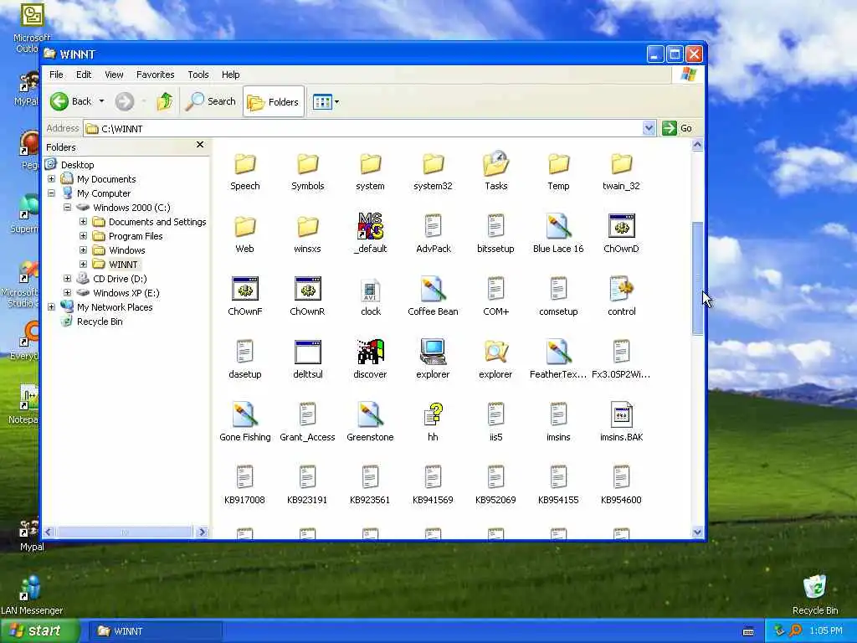Click the Go button

pos(678,128)
